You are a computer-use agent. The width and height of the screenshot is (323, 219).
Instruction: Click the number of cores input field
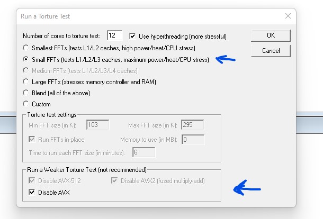tap(114, 36)
